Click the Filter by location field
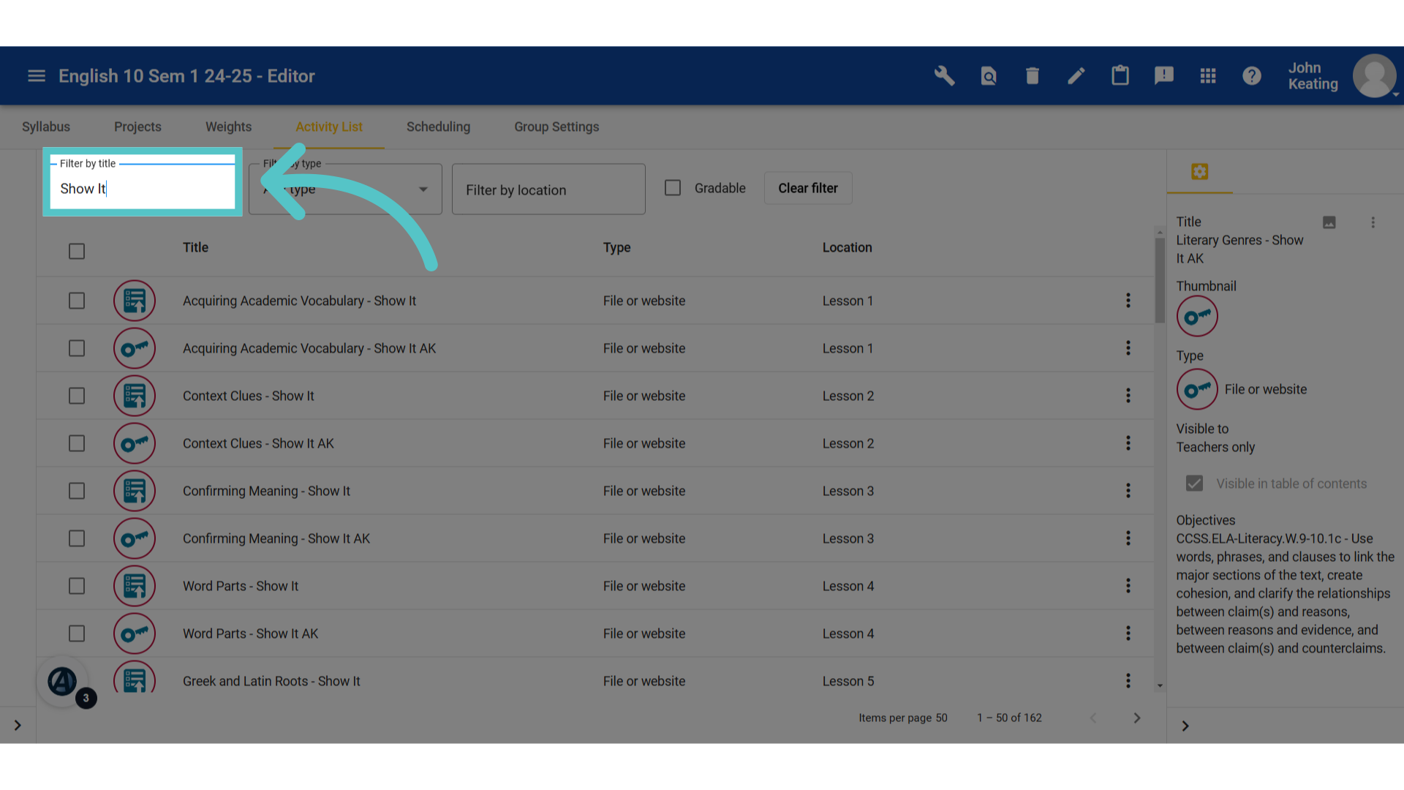The width and height of the screenshot is (1404, 790). (548, 189)
